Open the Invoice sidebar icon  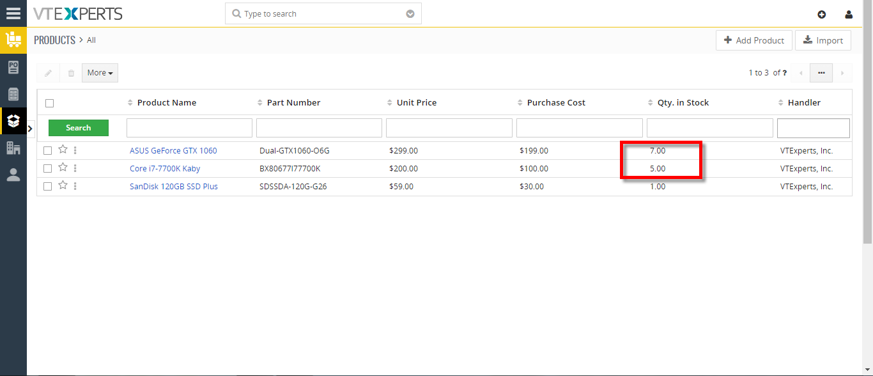click(13, 95)
